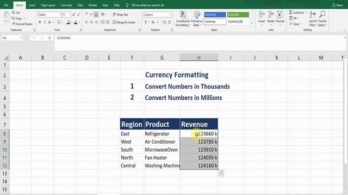Toggle Italic formatting
348x195 pixels.
click(45, 22)
